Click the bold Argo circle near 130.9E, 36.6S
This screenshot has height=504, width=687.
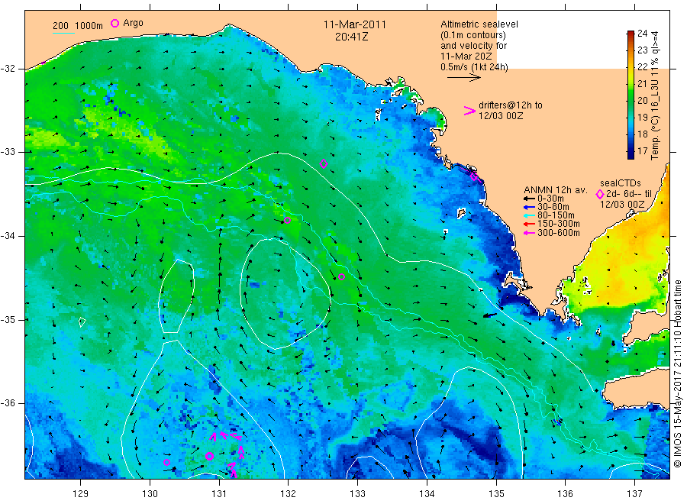pyautogui.click(x=209, y=456)
